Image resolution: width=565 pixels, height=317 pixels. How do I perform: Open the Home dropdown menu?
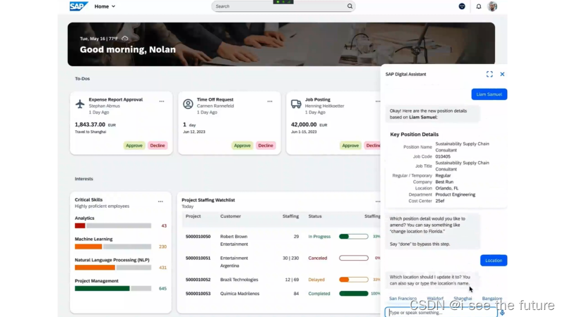point(105,6)
